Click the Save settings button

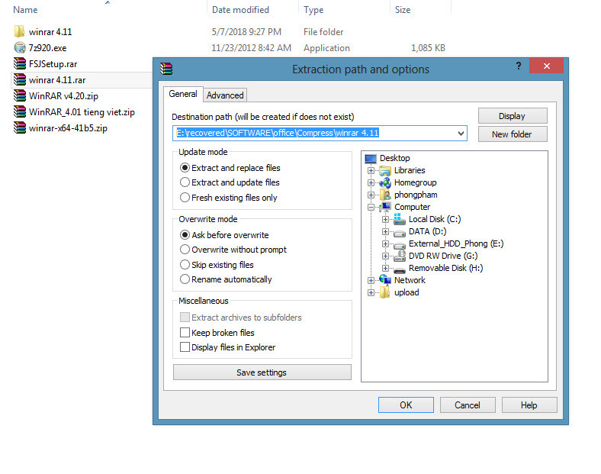pyautogui.click(x=262, y=372)
